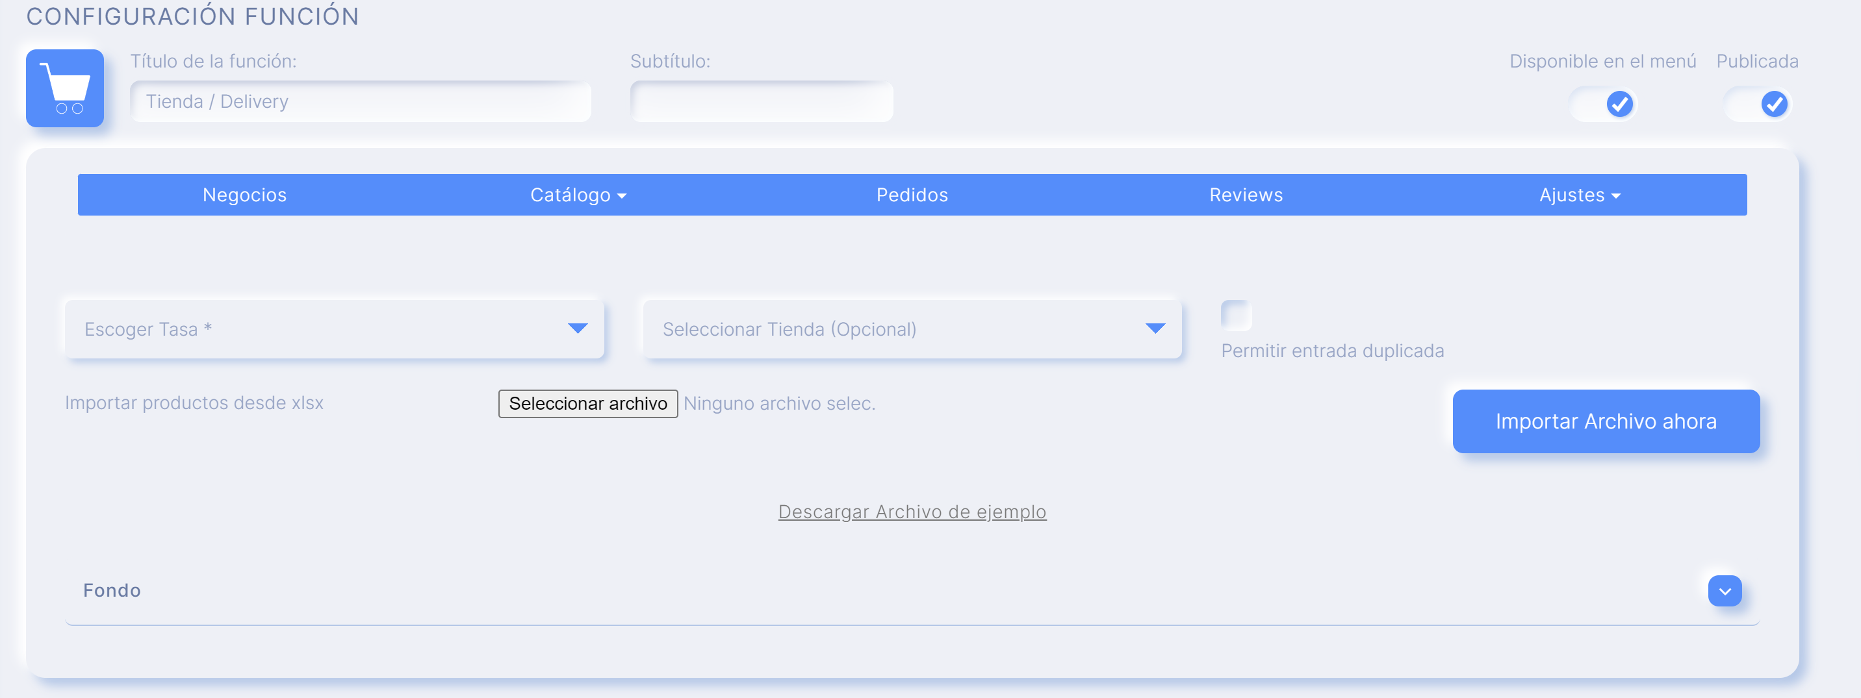
Task: Click the Importar productos desde xlsx label
Action: 194,403
